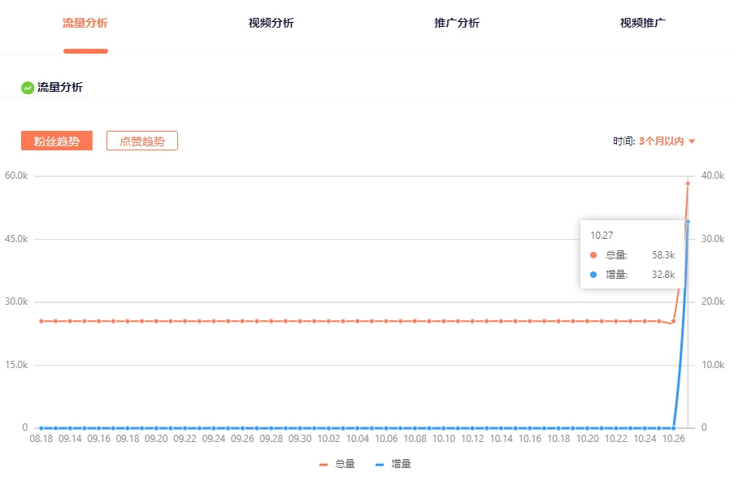The image size is (730, 477).
Task: Click the 08.18 first orange data point
Action: click(41, 322)
